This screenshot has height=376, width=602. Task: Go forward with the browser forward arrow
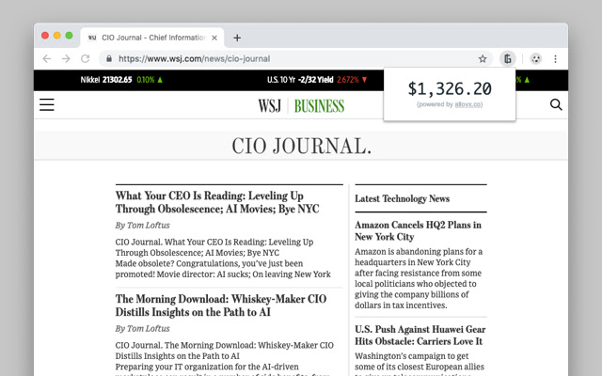tap(66, 58)
